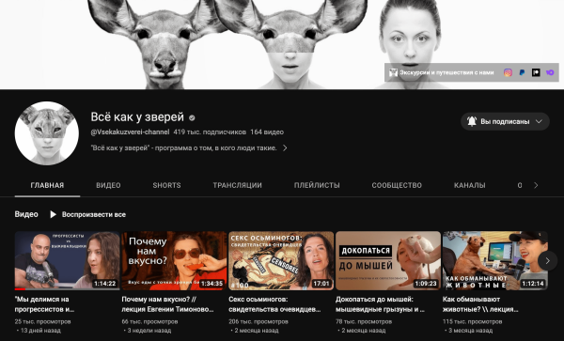Click the 'Видео' section heading
The width and height of the screenshot is (564, 341).
tap(26, 214)
